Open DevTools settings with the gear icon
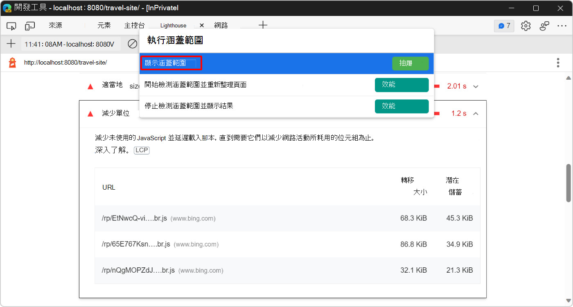This screenshot has height=307, width=573. click(526, 25)
